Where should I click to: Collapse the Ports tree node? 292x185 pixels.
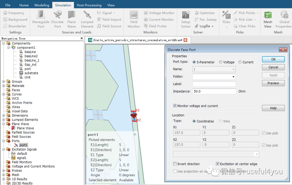(4, 141)
